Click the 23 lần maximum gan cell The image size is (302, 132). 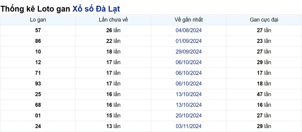point(264,41)
